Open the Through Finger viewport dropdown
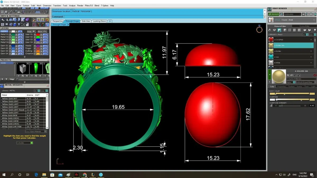317x178 pixels. pos(68,25)
